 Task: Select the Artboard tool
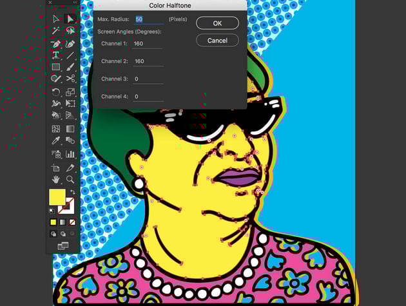coord(56,167)
